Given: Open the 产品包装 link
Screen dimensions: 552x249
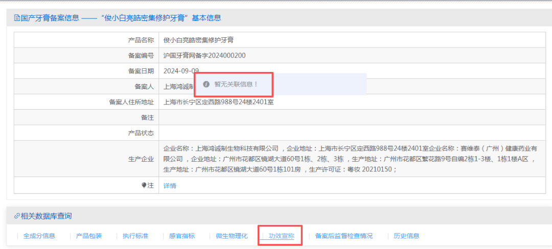Looking at the screenshot, I should (89, 236).
